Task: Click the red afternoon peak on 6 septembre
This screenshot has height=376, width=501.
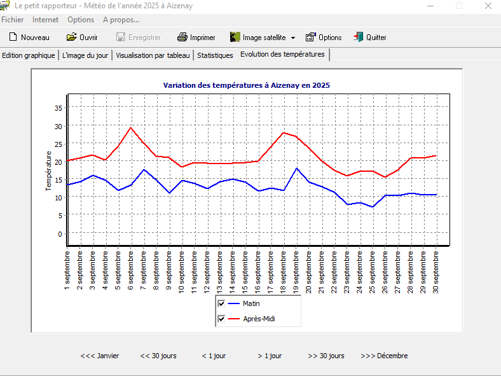Action: click(131, 127)
